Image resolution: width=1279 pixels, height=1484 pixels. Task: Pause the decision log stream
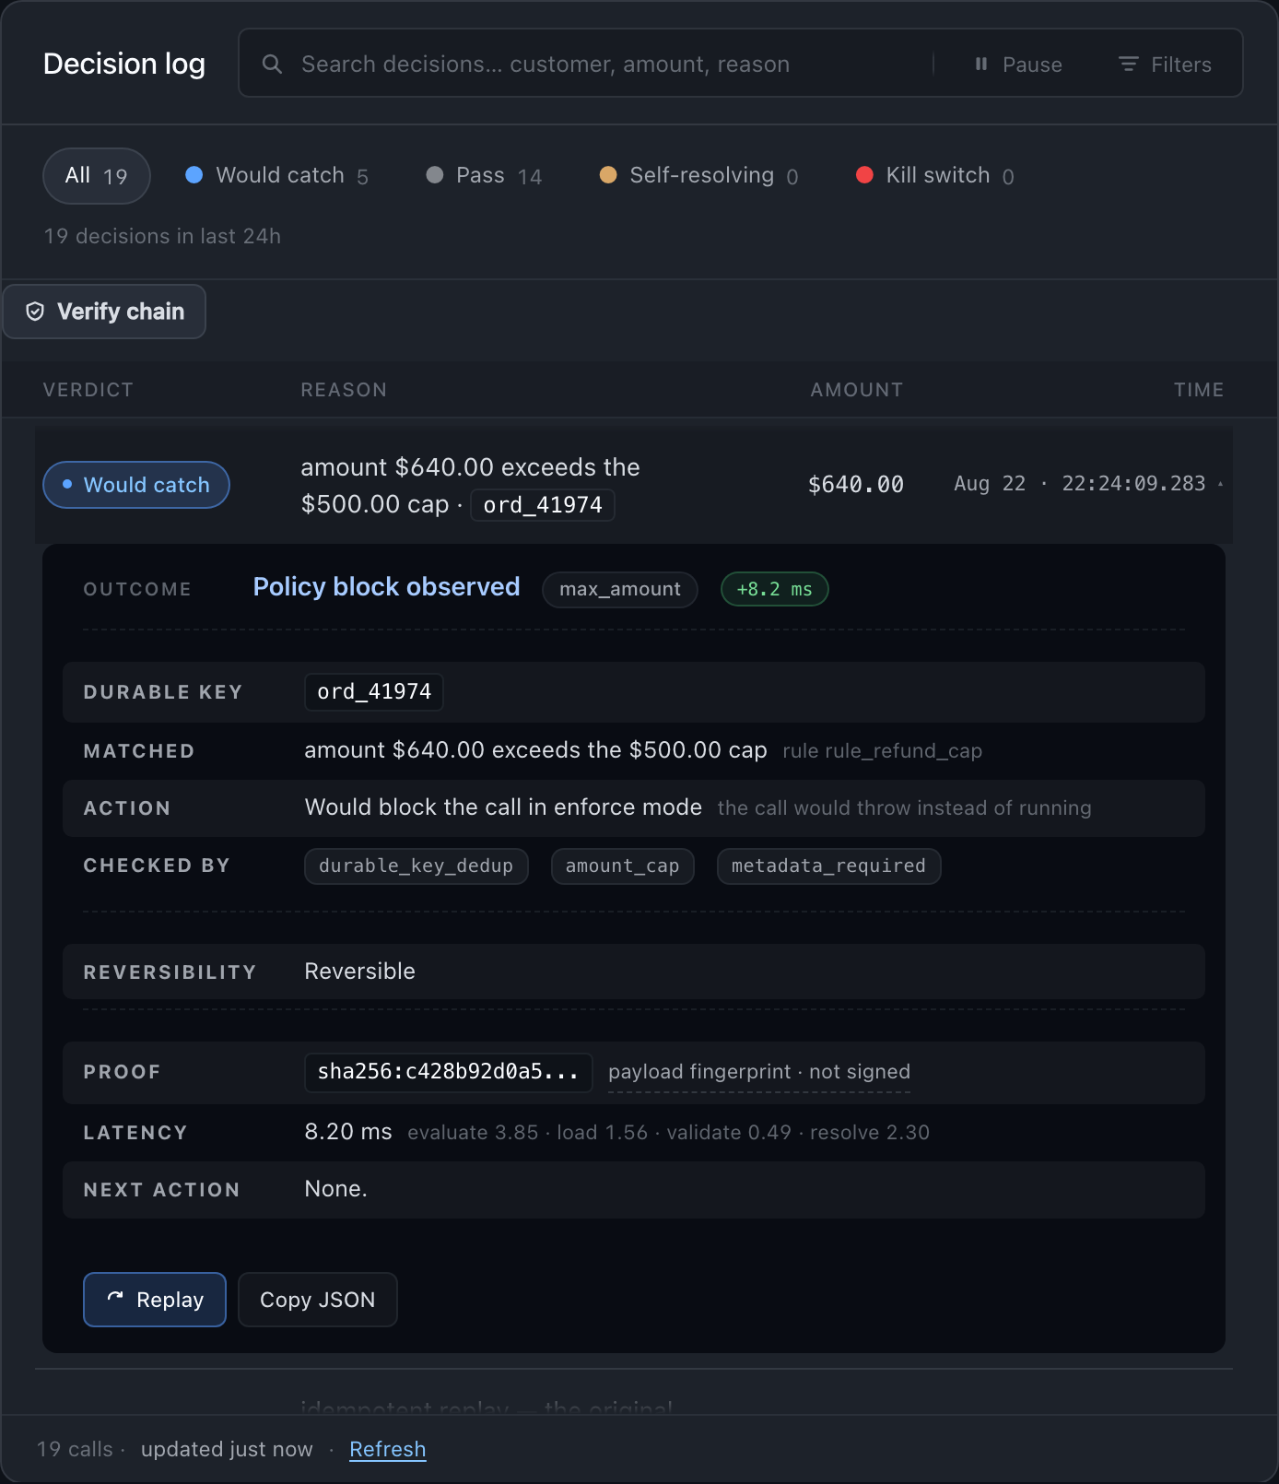(x=1018, y=64)
